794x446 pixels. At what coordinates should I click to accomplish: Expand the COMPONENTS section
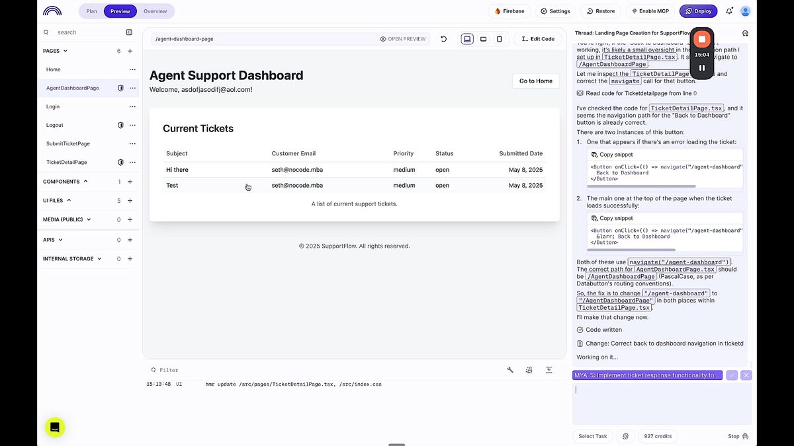pyautogui.click(x=66, y=182)
